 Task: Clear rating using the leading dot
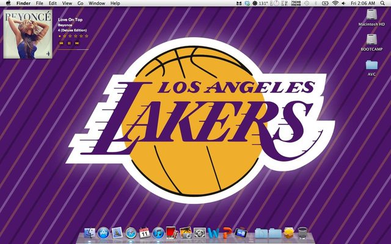tap(60, 37)
